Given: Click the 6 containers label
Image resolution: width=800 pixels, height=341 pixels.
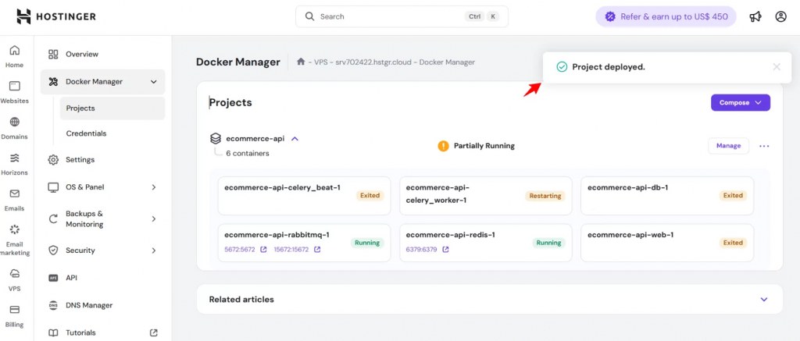Looking at the screenshot, I should coord(248,153).
